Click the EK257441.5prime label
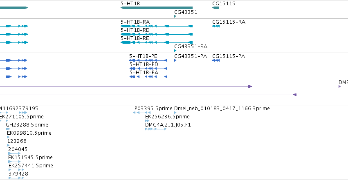The height and width of the screenshot is (180, 348). (x=31, y=166)
